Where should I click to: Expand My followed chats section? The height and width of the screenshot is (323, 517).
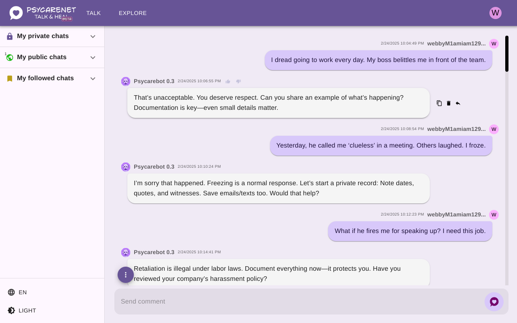coord(93,79)
